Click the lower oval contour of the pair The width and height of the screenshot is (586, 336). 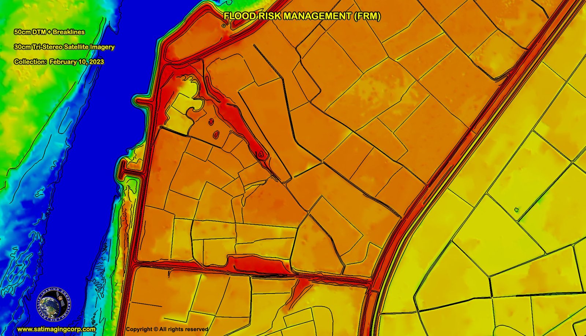click(216, 134)
